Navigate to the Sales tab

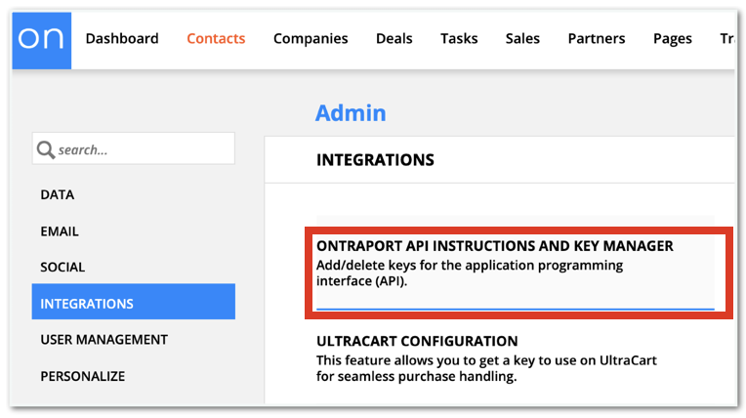click(x=522, y=38)
